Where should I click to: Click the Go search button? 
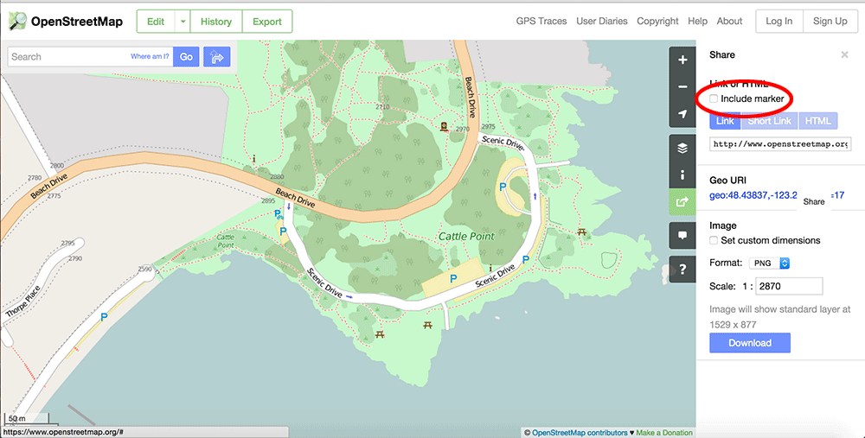point(186,57)
